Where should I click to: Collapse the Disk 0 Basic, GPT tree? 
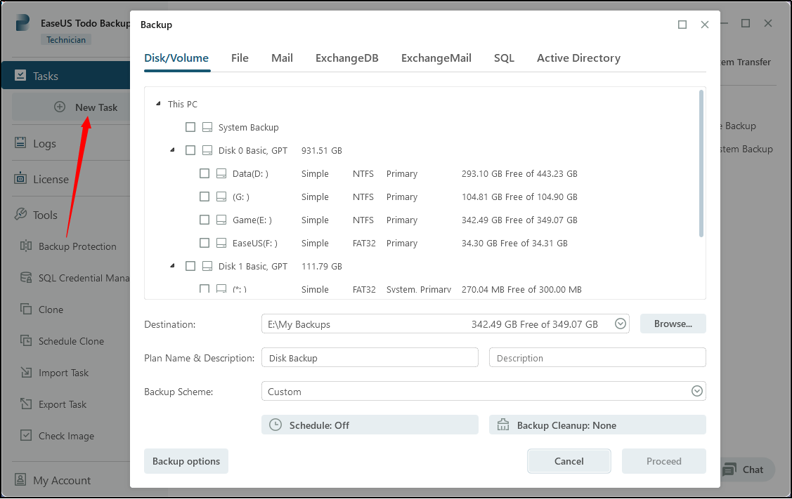pyautogui.click(x=172, y=150)
